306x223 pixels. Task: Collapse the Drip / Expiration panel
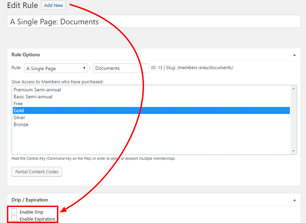[294, 200]
